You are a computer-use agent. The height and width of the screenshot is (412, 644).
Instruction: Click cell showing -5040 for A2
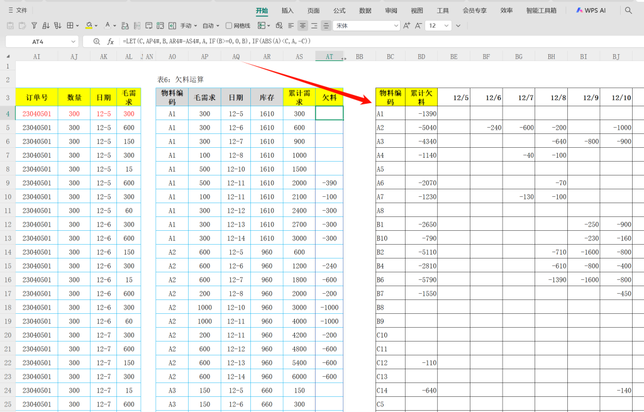click(x=421, y=127)
